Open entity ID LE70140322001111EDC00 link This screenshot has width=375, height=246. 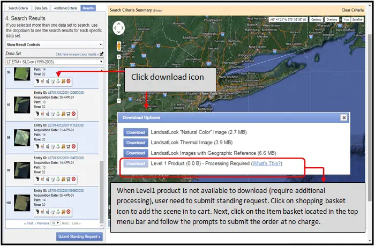click(x=66, y=125)
